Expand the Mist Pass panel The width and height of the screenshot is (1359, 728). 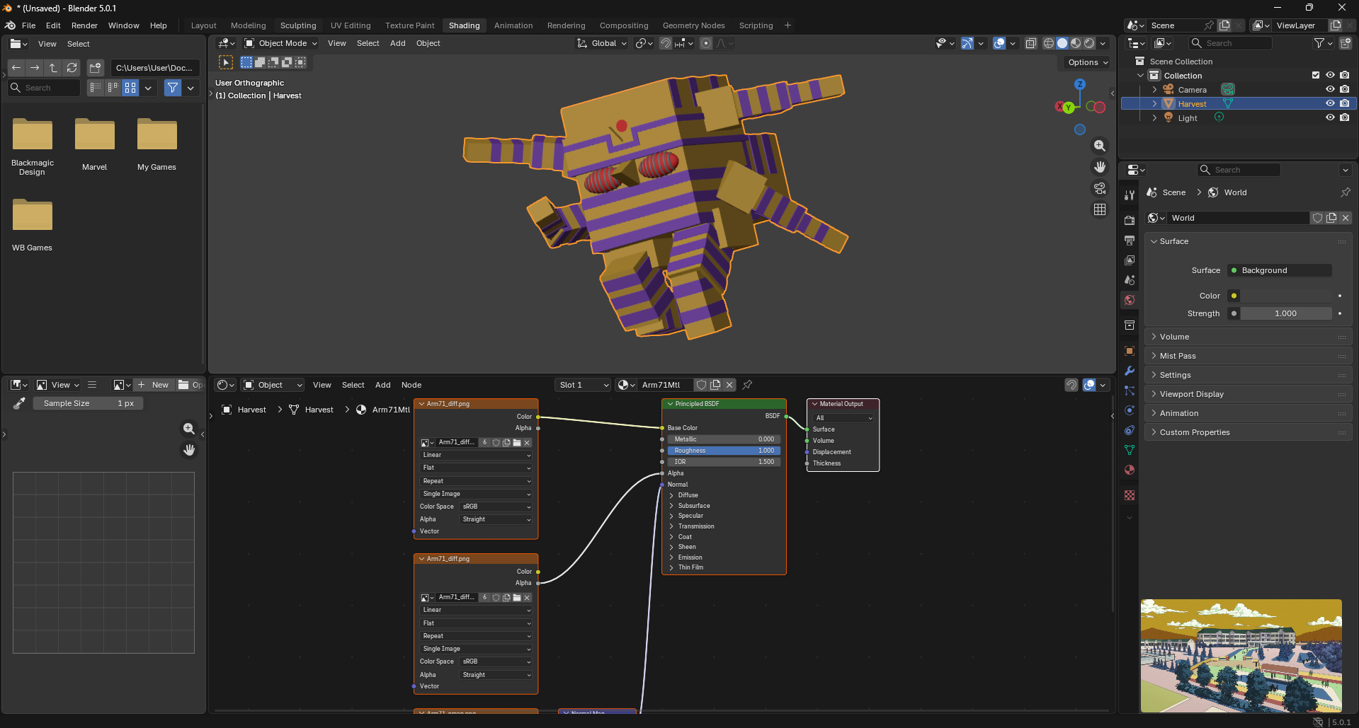[1248, 356]
